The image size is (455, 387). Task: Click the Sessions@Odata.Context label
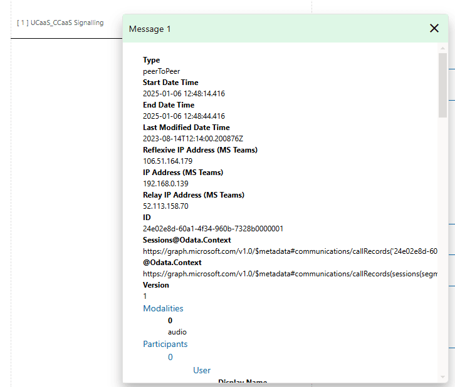(187, 240)
